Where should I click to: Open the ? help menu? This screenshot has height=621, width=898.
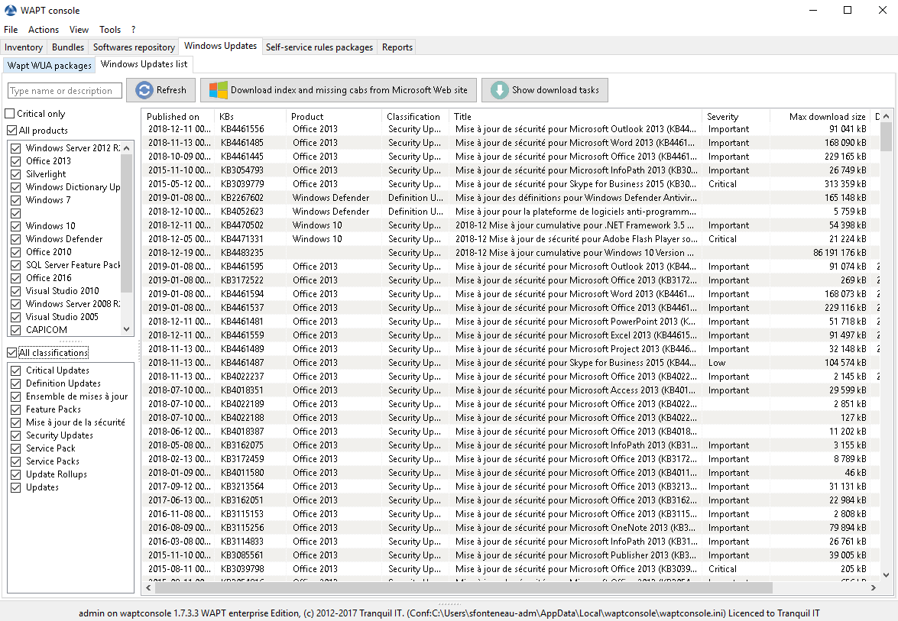click(x=134, y=29)
